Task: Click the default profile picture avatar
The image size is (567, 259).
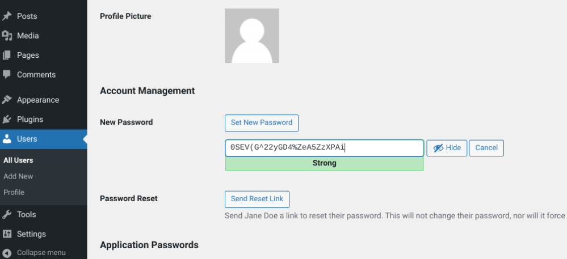Action: 251,35
